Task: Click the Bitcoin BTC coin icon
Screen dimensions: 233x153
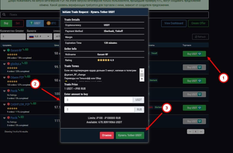Action: click(x=49, y=23)
